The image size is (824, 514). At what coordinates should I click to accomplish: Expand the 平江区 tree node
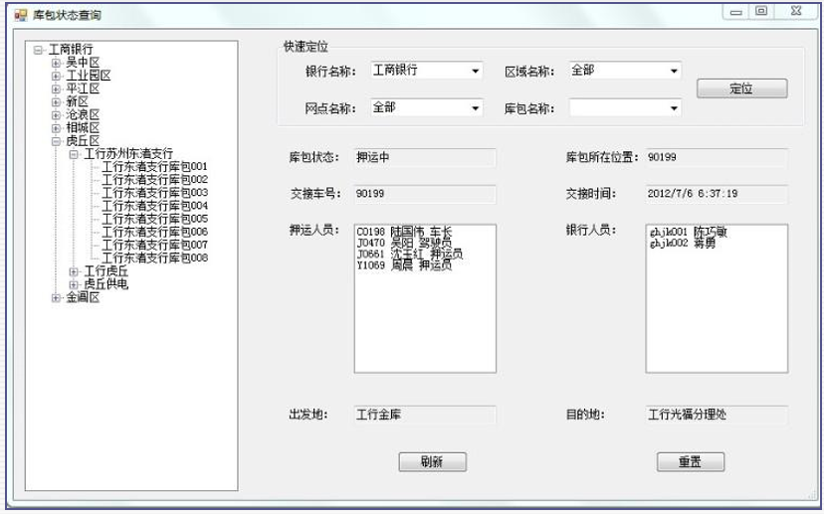[x=56, y=89]
